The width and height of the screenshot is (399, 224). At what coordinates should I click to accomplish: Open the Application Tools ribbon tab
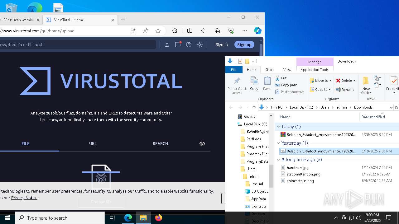click(315, 70)
